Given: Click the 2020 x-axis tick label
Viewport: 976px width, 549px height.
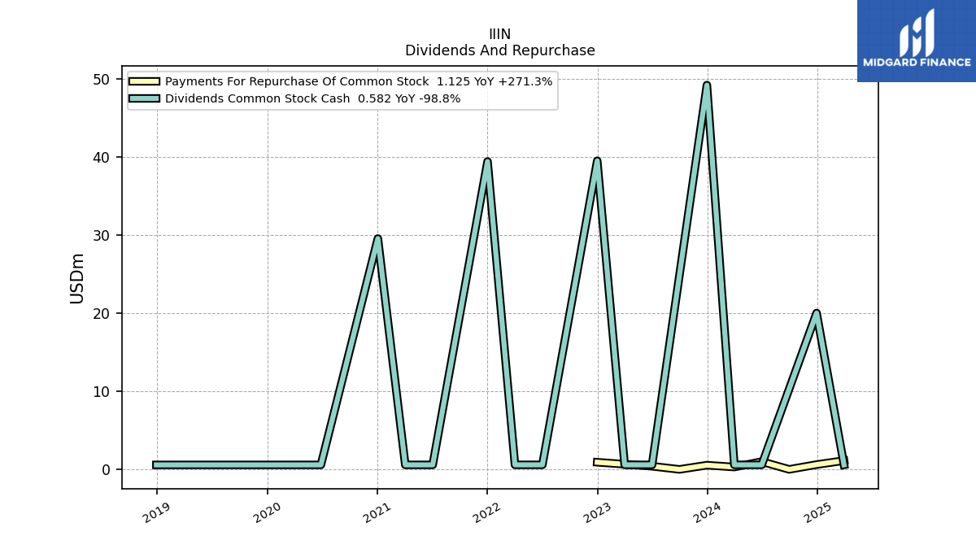Looking at the screenshot, I should click(x=267, y=512).
